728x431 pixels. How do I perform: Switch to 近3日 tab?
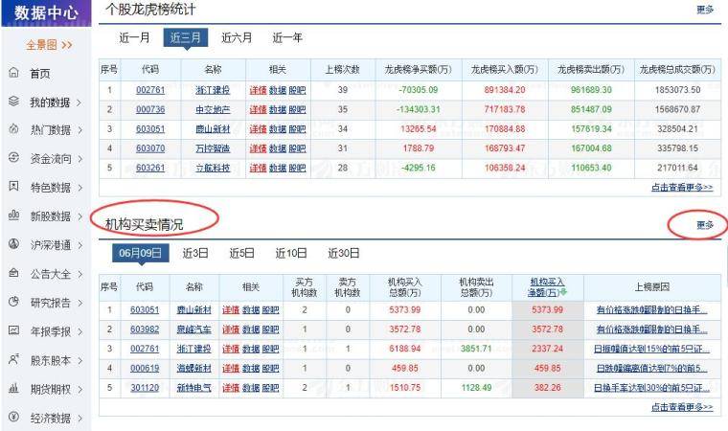[195, 253]
